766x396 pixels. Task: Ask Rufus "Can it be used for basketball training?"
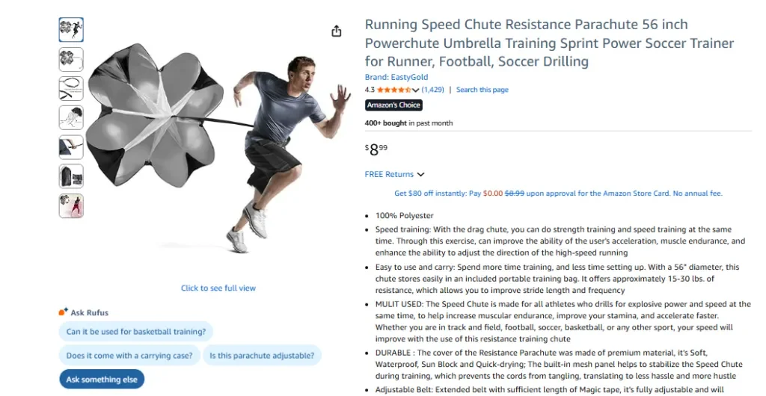point(136,332)
